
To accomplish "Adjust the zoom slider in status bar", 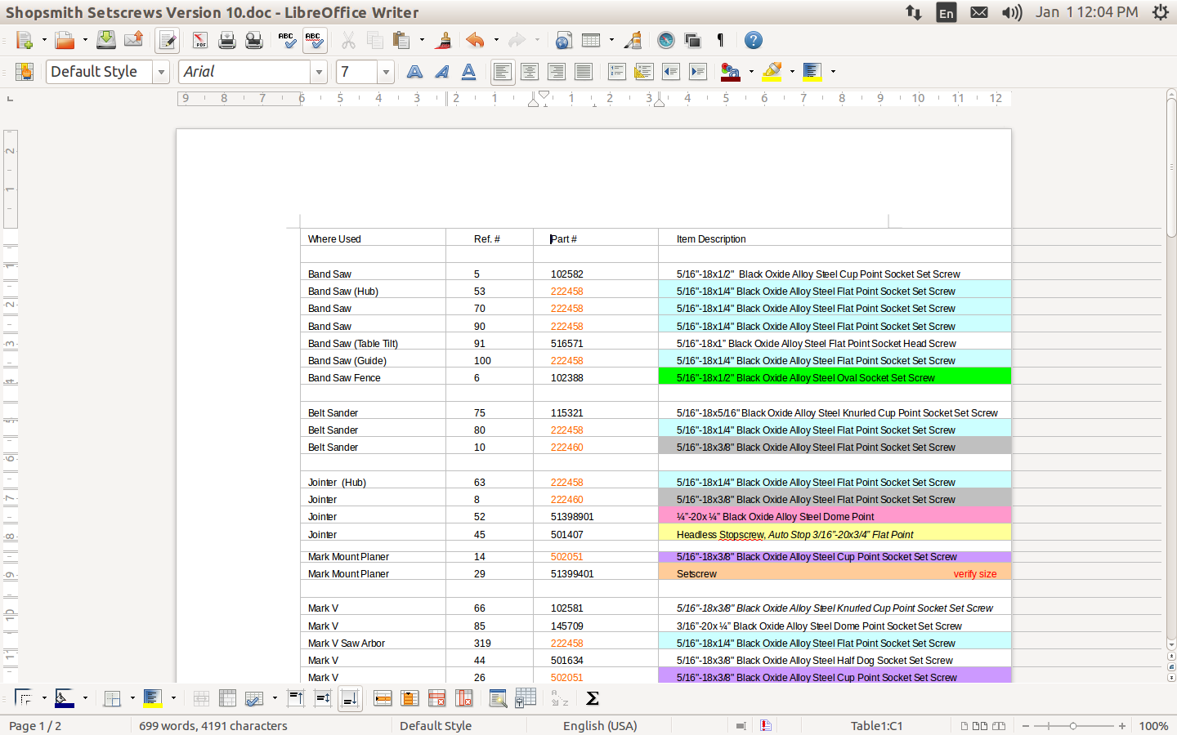I will tap(1073, 726).
